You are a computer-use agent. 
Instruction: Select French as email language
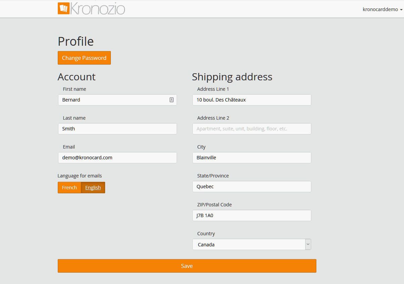click(x=70, y=188)
